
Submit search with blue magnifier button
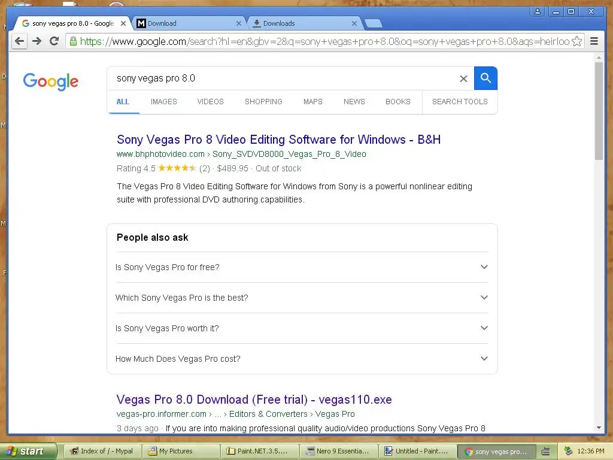[x=485, y=78]
